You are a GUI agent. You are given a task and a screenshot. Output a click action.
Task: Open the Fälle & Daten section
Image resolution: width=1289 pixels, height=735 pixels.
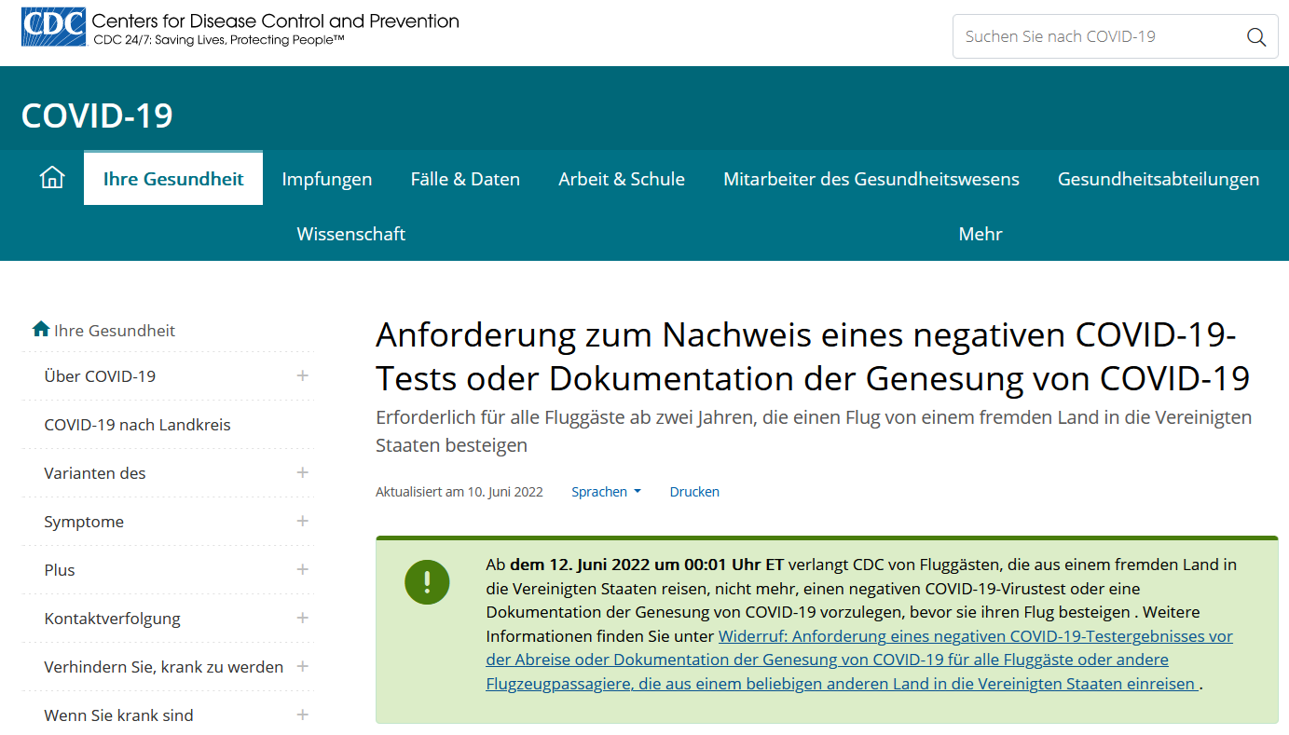click(x=465, y=178)
